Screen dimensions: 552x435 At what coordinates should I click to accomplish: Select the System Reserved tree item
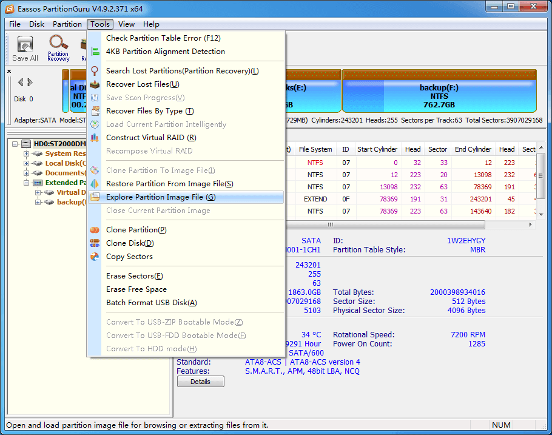pyautogui.click(x=66, y=153)
